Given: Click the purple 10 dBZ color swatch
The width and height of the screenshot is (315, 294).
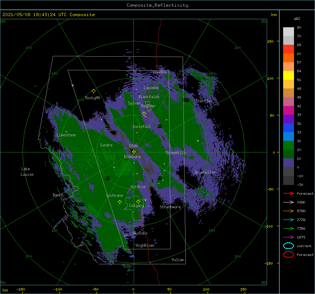Looking at the screenshot, I should (288, 163).
